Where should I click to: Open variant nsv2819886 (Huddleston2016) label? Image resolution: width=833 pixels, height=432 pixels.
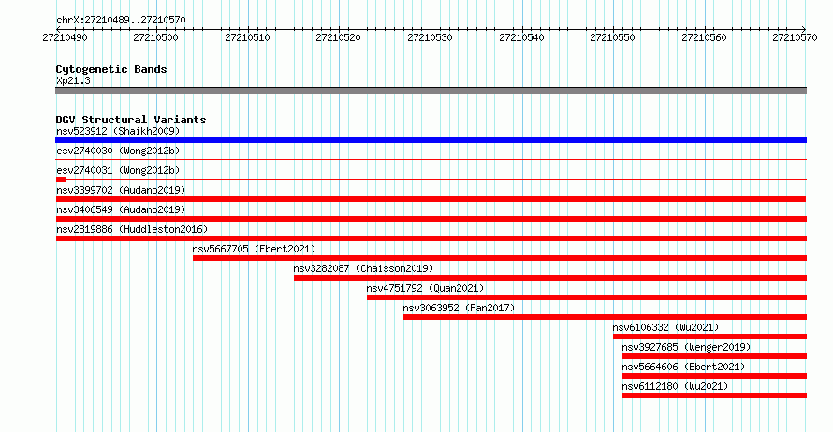pos(132,229)
